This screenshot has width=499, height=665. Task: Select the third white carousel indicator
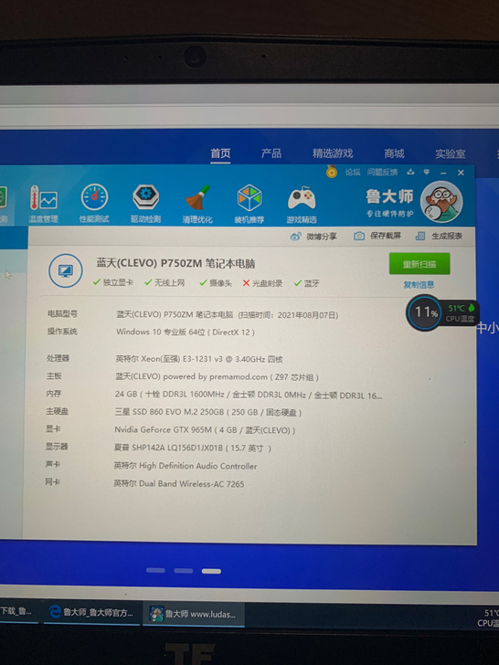(211, 571)
